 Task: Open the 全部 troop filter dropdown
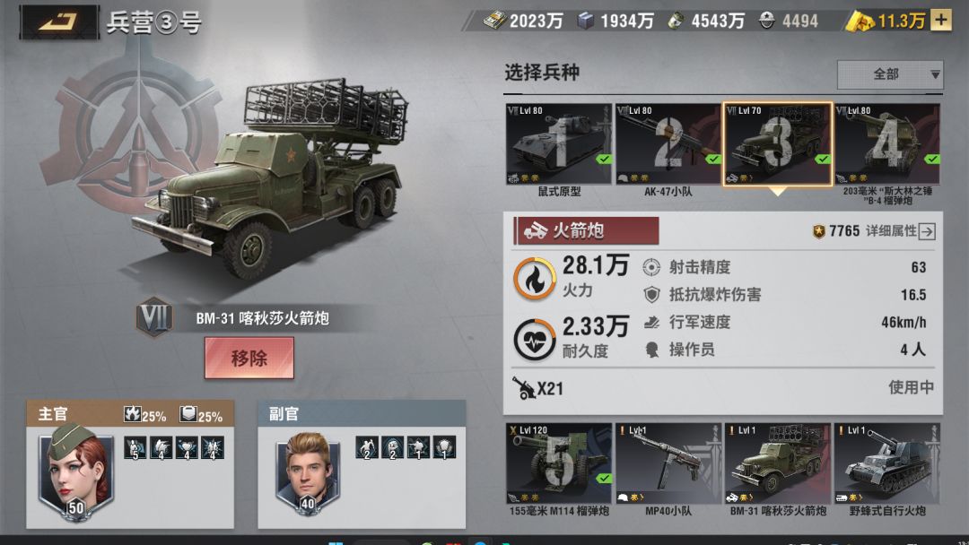(x=890, y=74)
